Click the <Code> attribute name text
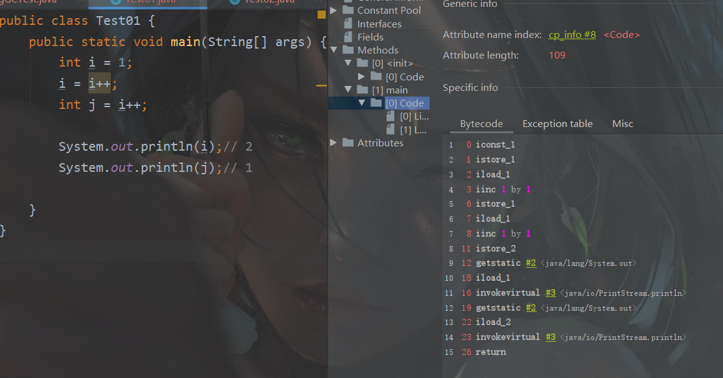 point(621,35)
